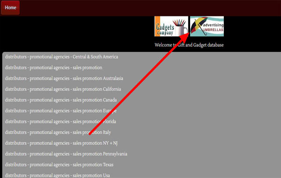Click the umbrella graphic in the advertising banner
Image resolution: width=281 pixels, height=178 pixels.
(198, 26)
